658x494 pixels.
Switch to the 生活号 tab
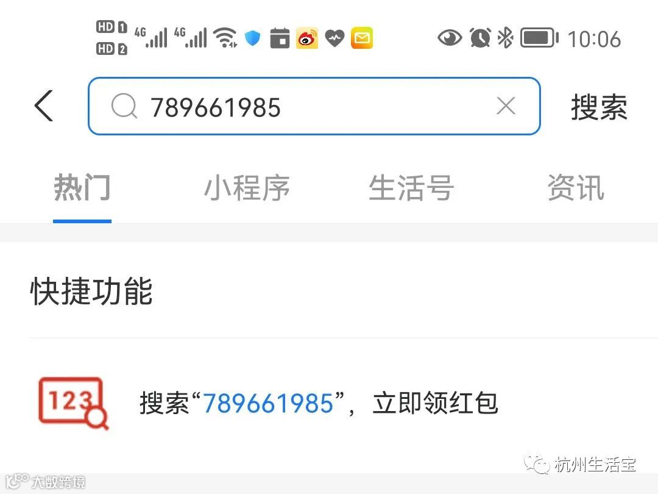(x=411, y=187)
